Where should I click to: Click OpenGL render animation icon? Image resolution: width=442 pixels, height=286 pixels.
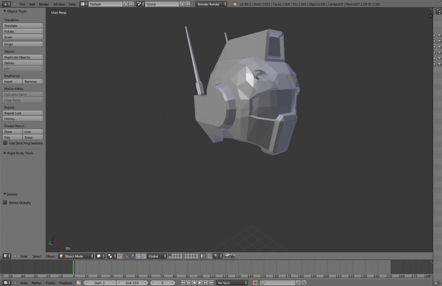pyautogui.click(x=233, y=256)
